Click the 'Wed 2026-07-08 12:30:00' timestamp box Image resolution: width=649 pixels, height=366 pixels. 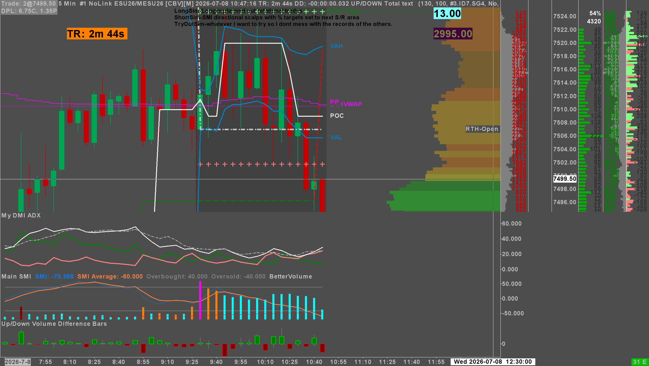click(x=493, y=362)
